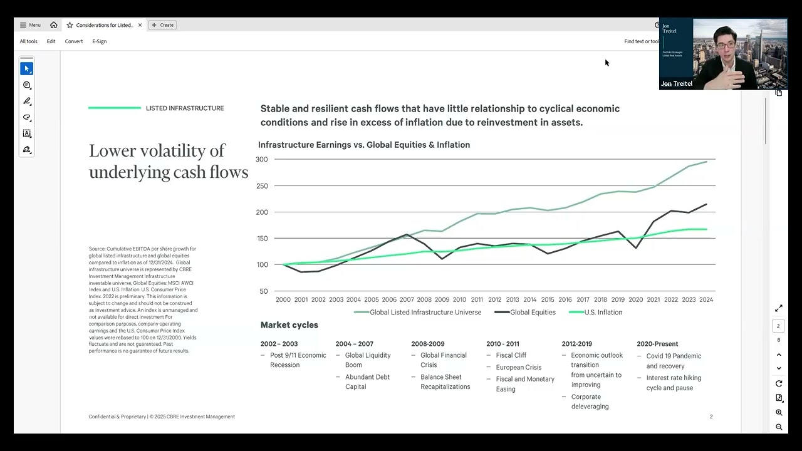The height and width of the screenshot is (451, 802).
Task: Click the current page number box
Action: pos(779,326)
